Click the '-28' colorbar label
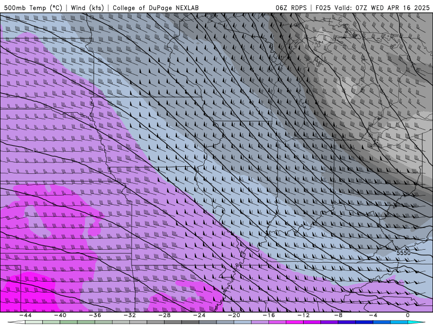The width and height of the screenshot is (433, 325). pyautogui.click(x=165, y=315)
